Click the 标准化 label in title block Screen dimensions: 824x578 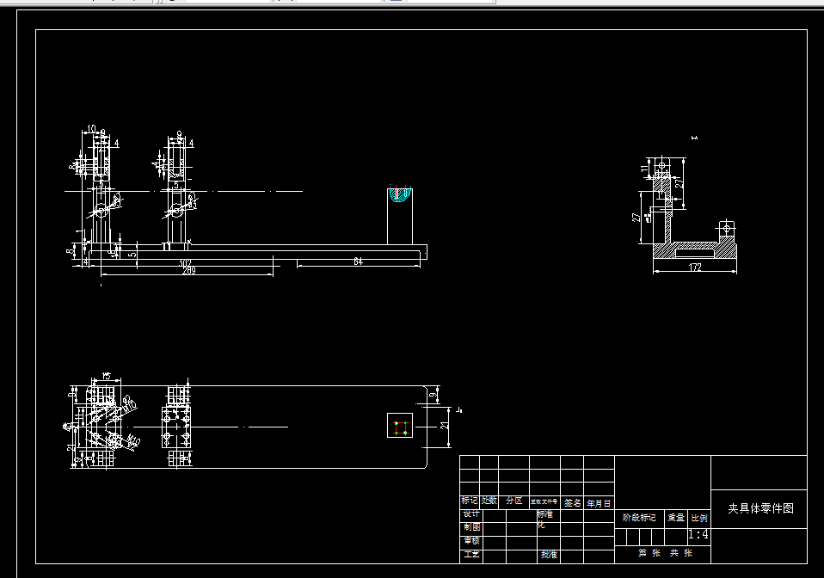pyautogui.click(x=544, y=520)
